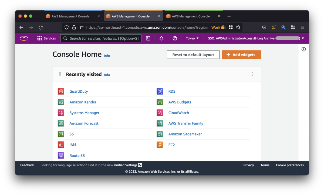This screenshot has height=195, width=324.
Task: Open the Pocket save icon
Action: tap(264, 27)
